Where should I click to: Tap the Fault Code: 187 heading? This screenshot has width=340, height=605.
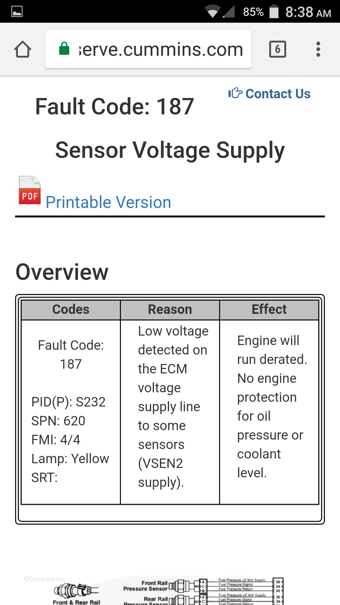[x=115, y=107]
